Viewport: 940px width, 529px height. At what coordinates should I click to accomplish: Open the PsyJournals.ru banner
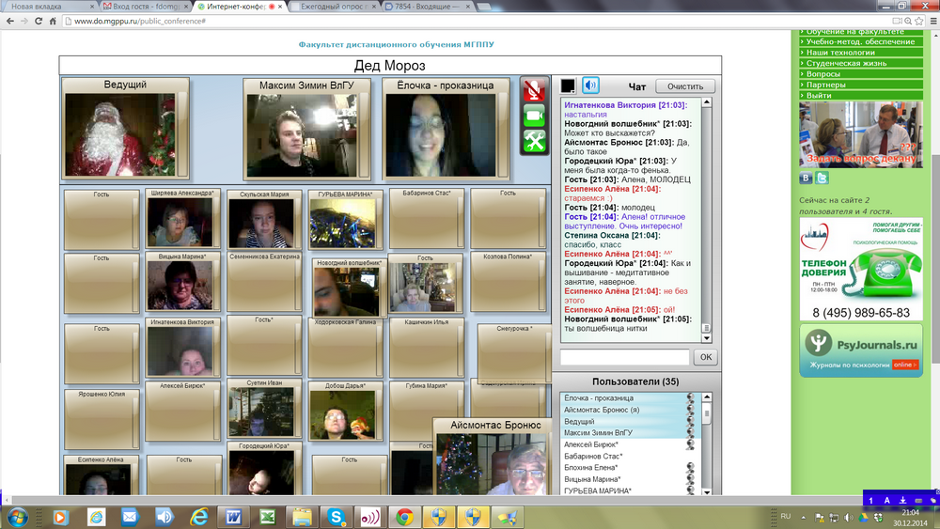coord(861,350)
